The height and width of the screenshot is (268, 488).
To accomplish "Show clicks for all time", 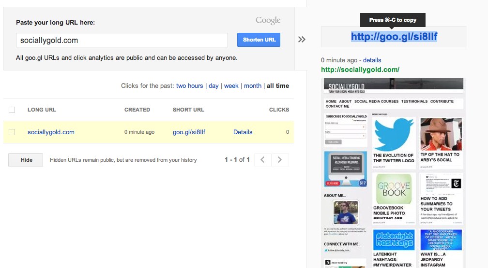I will [x=278, y=85].
